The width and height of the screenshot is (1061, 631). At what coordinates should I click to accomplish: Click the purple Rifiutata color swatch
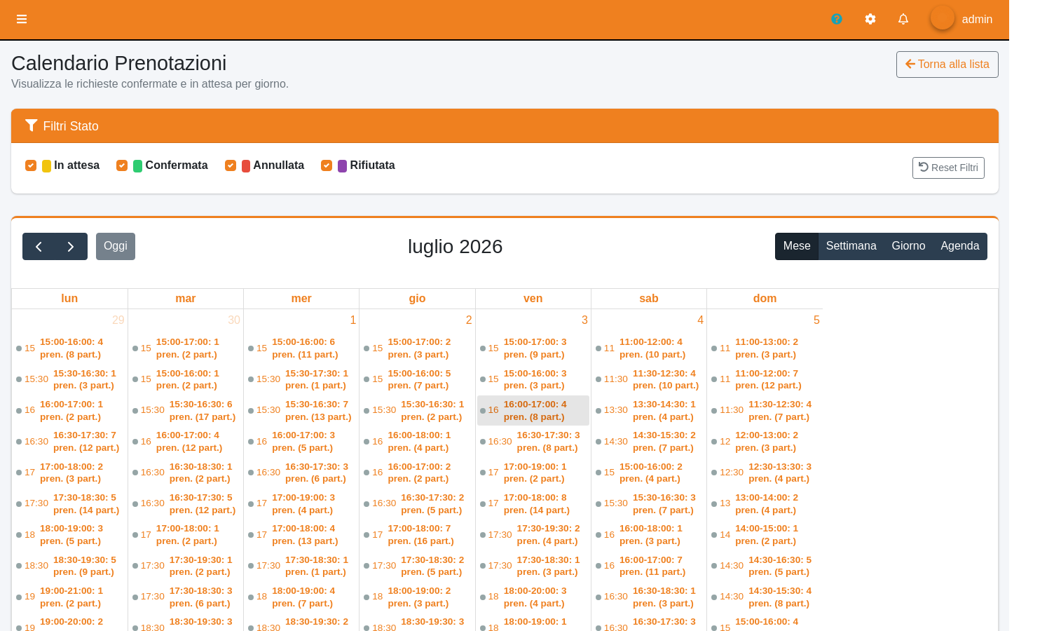(x=342, y=166)
